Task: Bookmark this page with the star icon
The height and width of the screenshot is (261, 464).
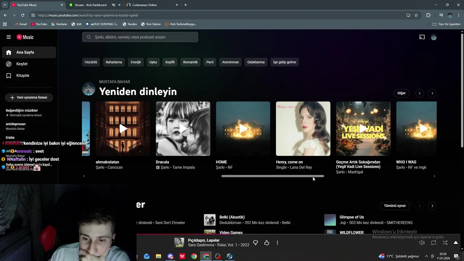Action: coord(416,15)
